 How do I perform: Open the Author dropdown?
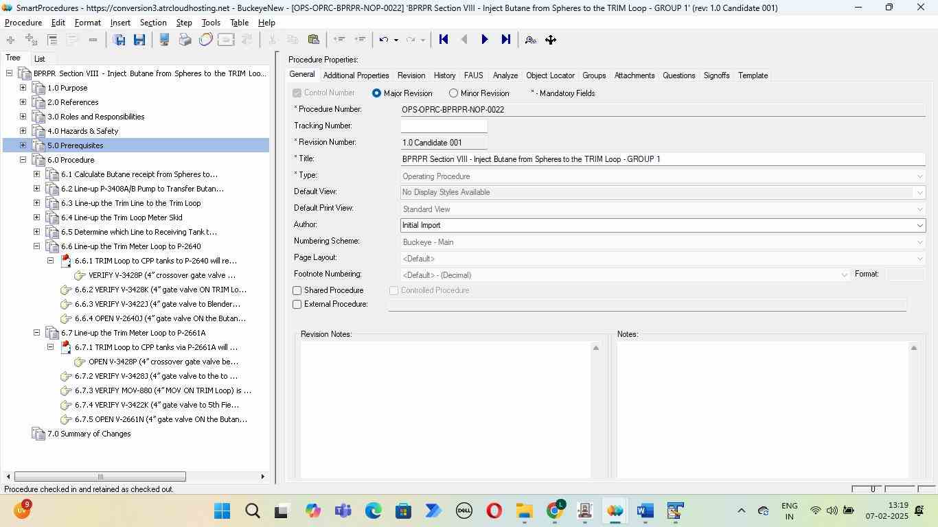[x=919, y=225]
